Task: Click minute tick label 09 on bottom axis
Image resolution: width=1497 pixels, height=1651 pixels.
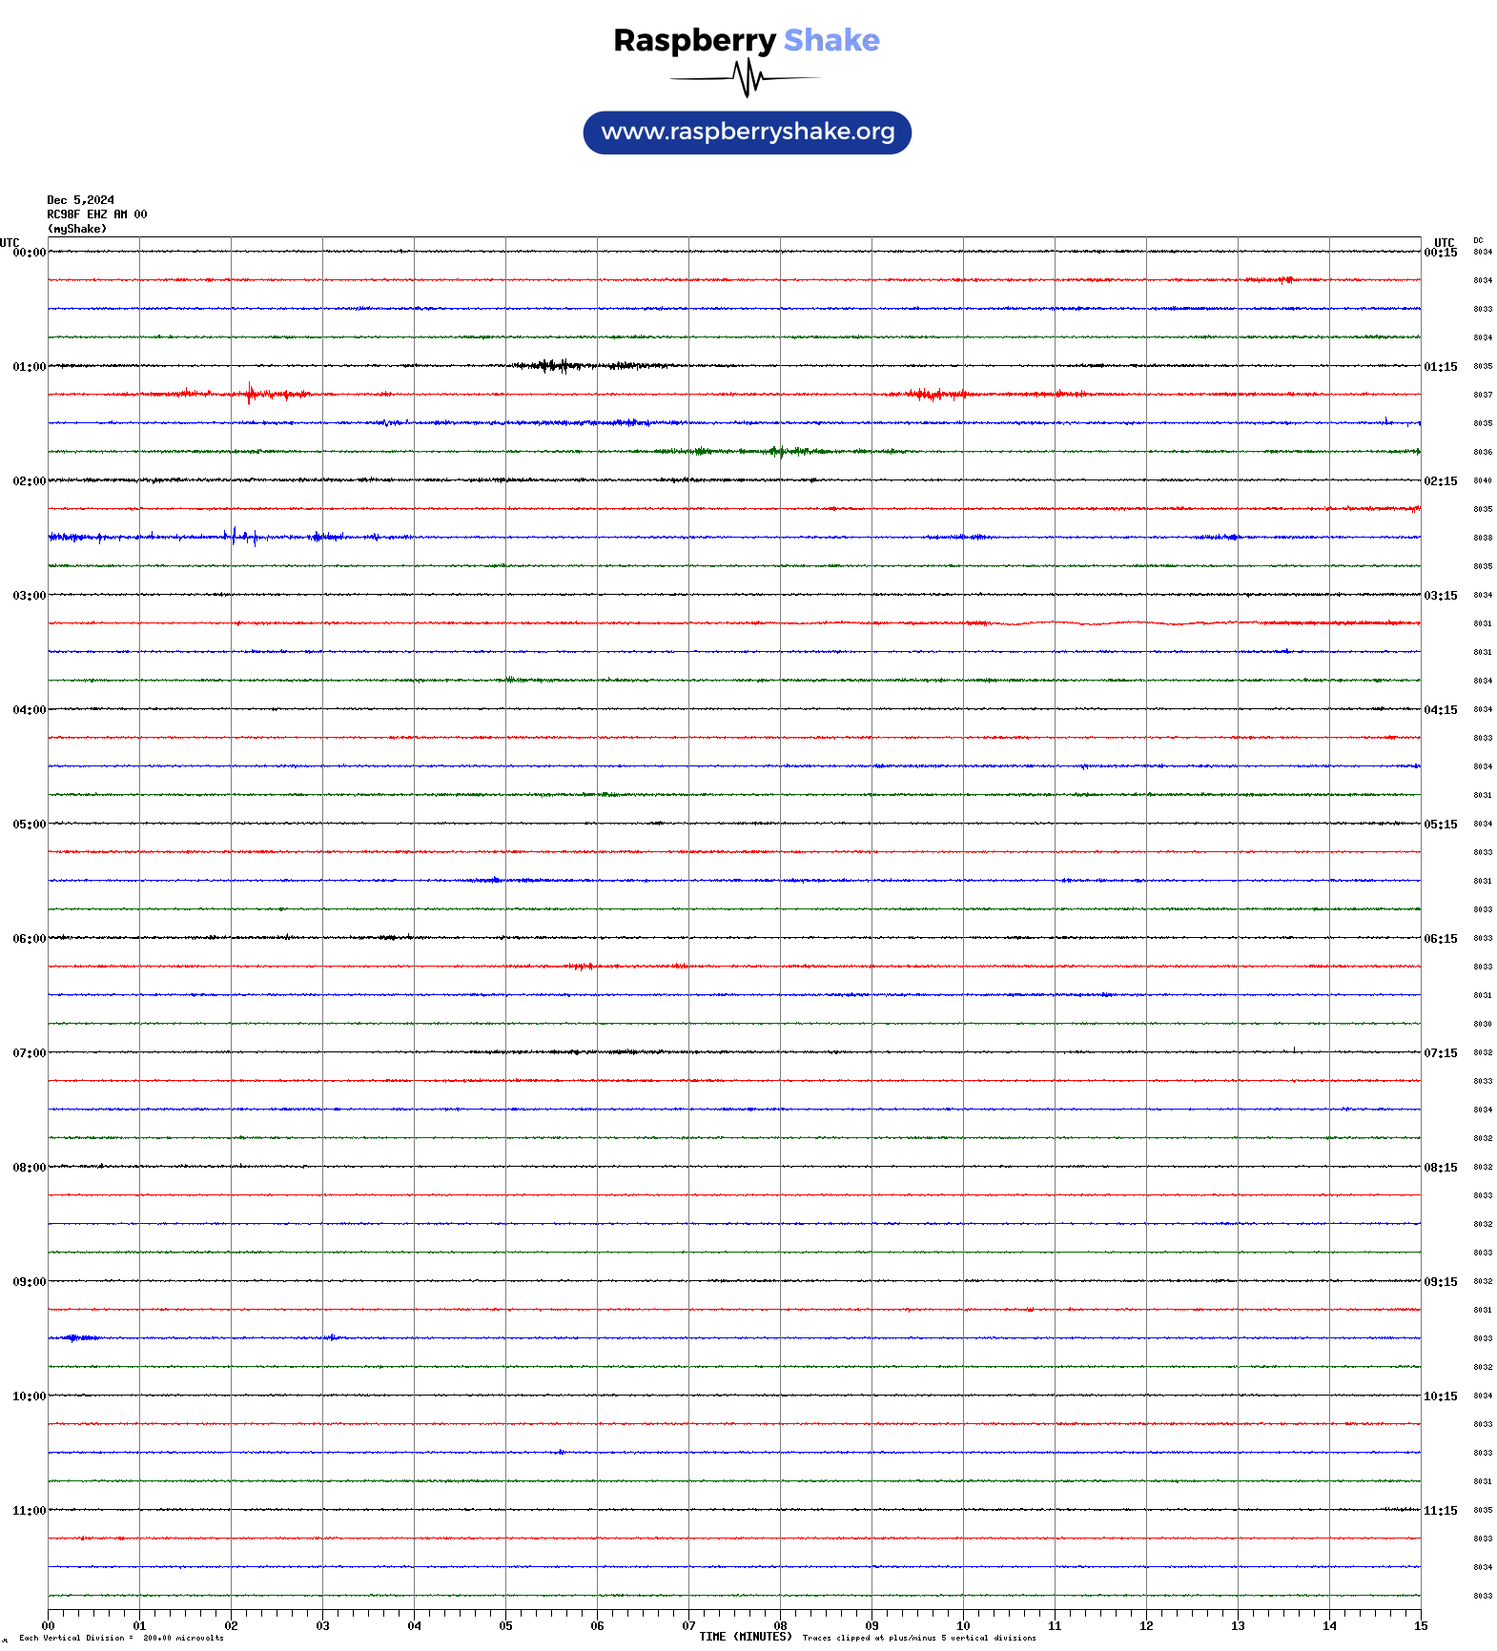Action: pos(872,1626)
